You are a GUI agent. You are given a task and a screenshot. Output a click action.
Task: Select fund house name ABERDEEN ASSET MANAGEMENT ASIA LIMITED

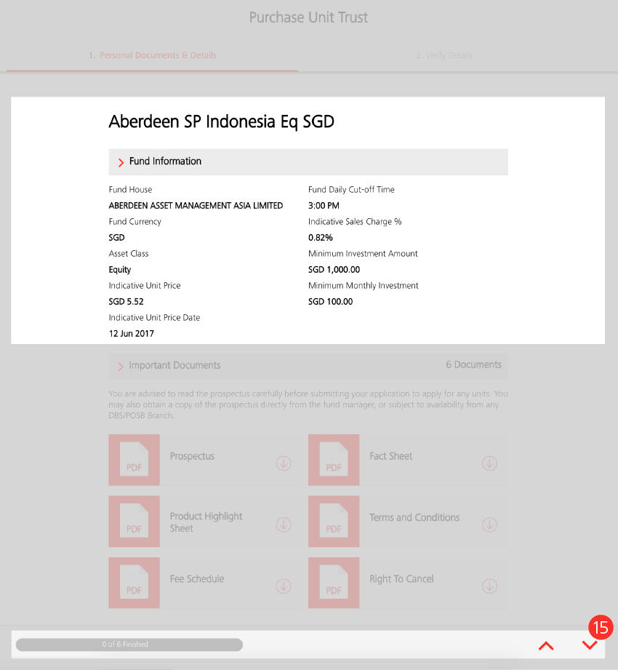tap(196, 206)
